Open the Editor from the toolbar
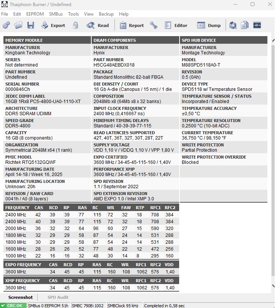This screenshot has height=308, width=275. click(176, 25)
